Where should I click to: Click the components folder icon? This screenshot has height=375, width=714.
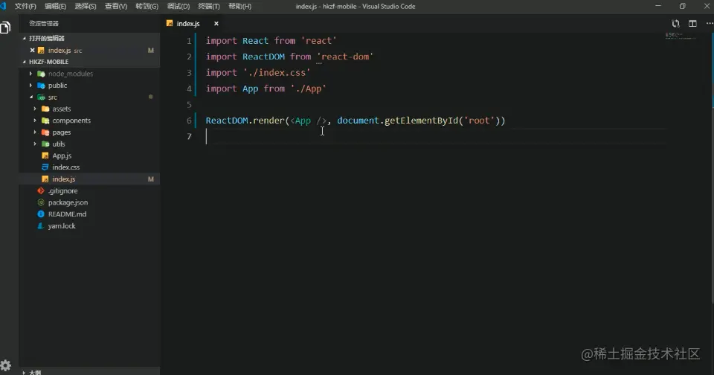coord(45,121)
